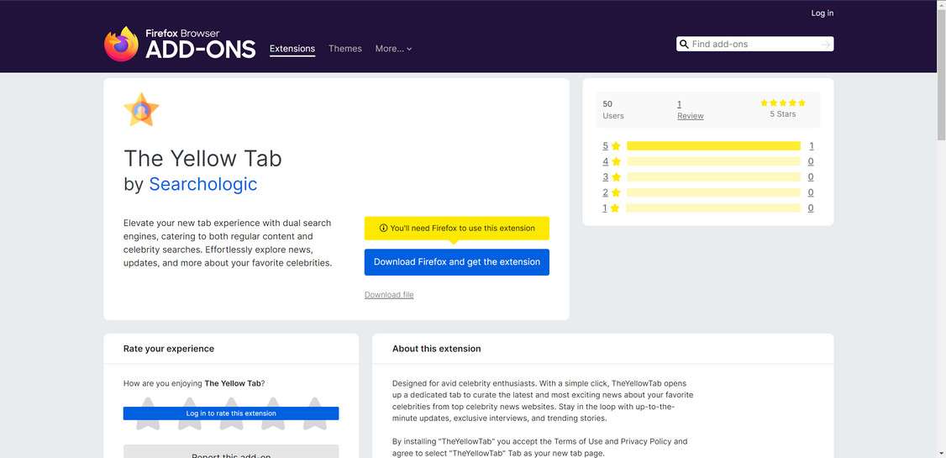Screen dimensions: 946x458
Task: Click the count 0 beside the 2-star bar
Action: pyautogui.click(x=811, y=192)
